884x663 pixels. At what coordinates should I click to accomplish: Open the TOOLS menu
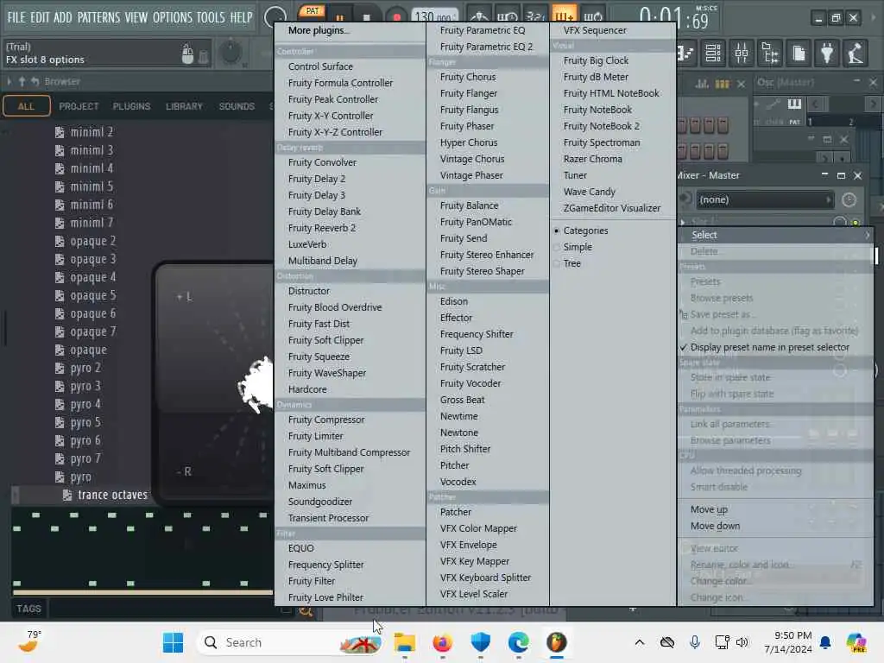click(211, 17)
